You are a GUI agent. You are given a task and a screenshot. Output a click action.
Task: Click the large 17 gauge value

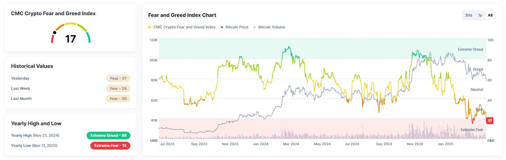[x=71, y=39]
